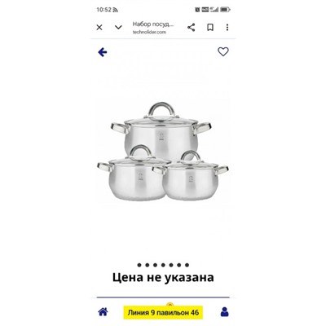
Task: Open the home icon in bottom bar
Action: pyautogui.click(x=103, y=311)
